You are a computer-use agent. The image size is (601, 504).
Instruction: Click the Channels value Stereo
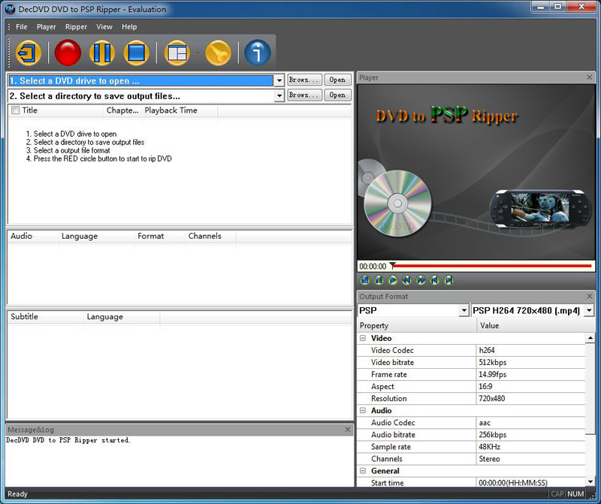tap(490, 459)
